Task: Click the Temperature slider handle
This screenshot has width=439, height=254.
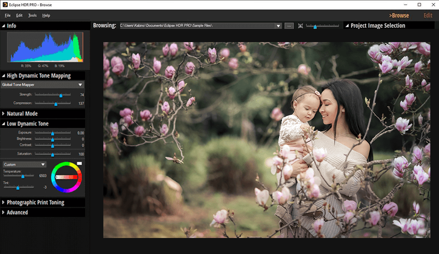Action: click(23, 176)
